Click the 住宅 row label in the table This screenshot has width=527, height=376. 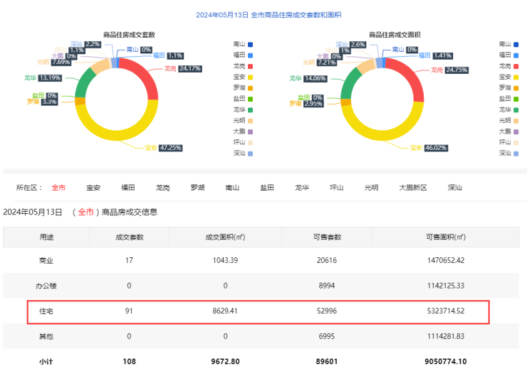coord(46,311)
